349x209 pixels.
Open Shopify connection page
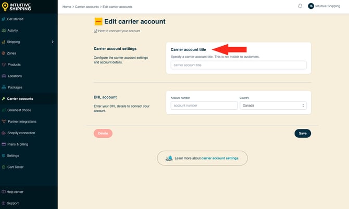pyautogui.click(x=21, y=133)
